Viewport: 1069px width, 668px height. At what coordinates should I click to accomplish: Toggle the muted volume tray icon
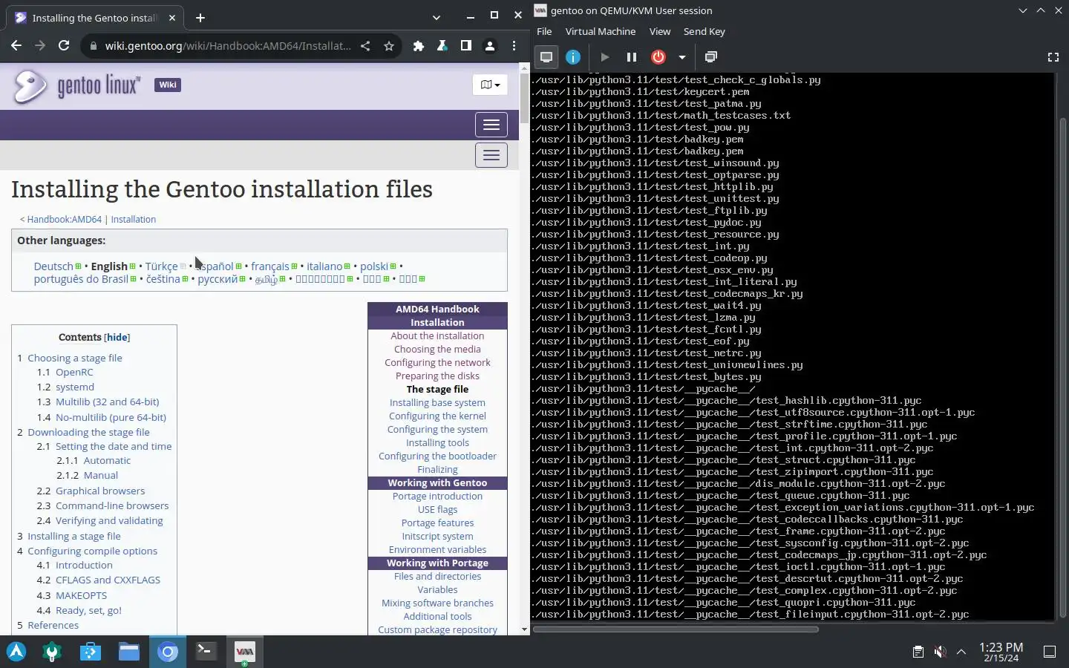tap(940, 652)
